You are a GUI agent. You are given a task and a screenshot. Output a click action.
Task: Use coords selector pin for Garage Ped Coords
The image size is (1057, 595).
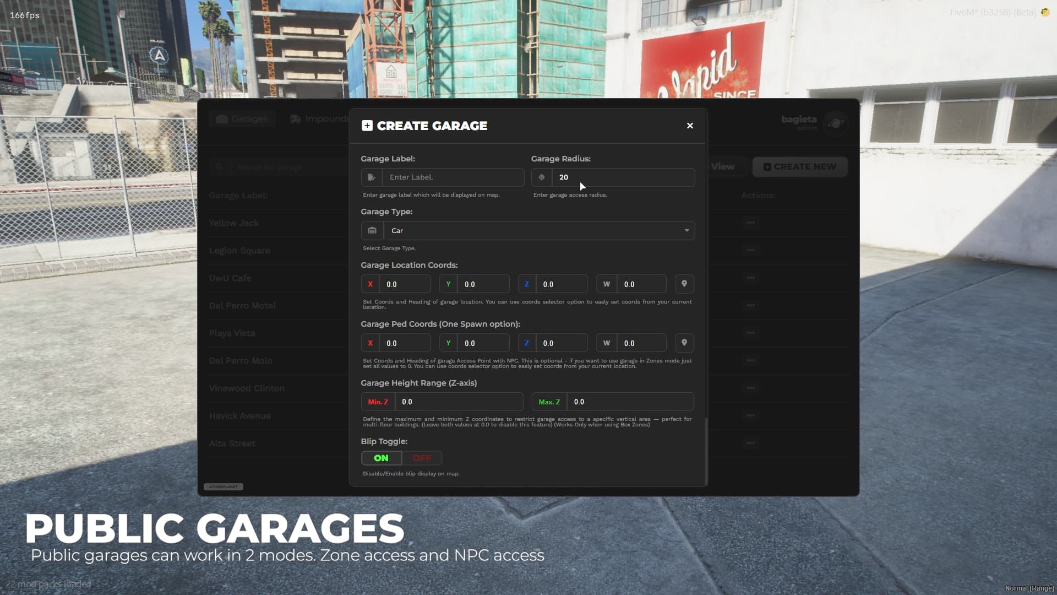684,343
